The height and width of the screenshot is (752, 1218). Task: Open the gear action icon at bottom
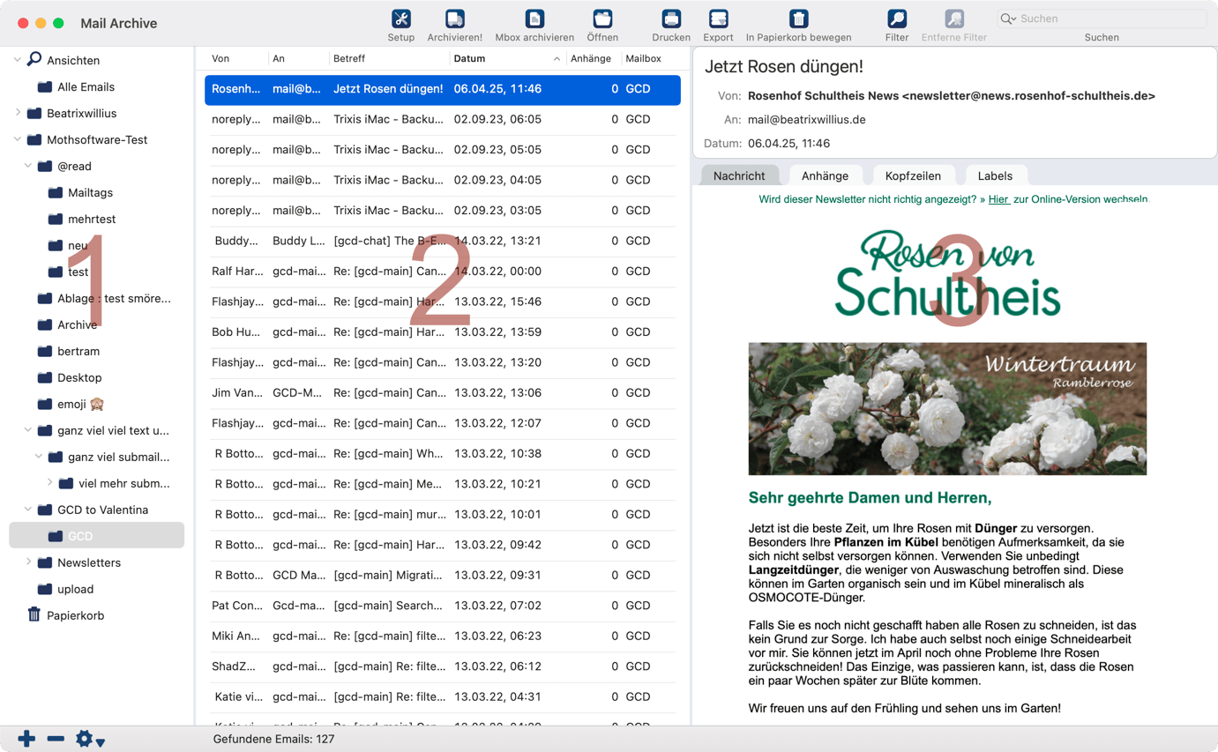[x=84, y=738]
